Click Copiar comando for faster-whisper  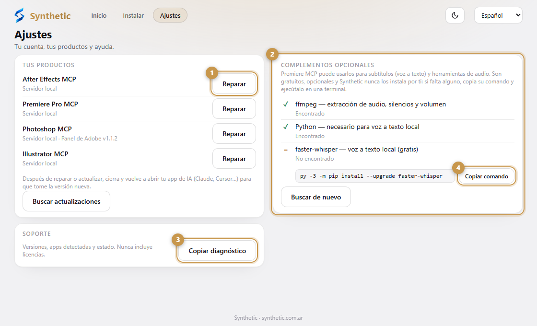click(x=487, y=176)
